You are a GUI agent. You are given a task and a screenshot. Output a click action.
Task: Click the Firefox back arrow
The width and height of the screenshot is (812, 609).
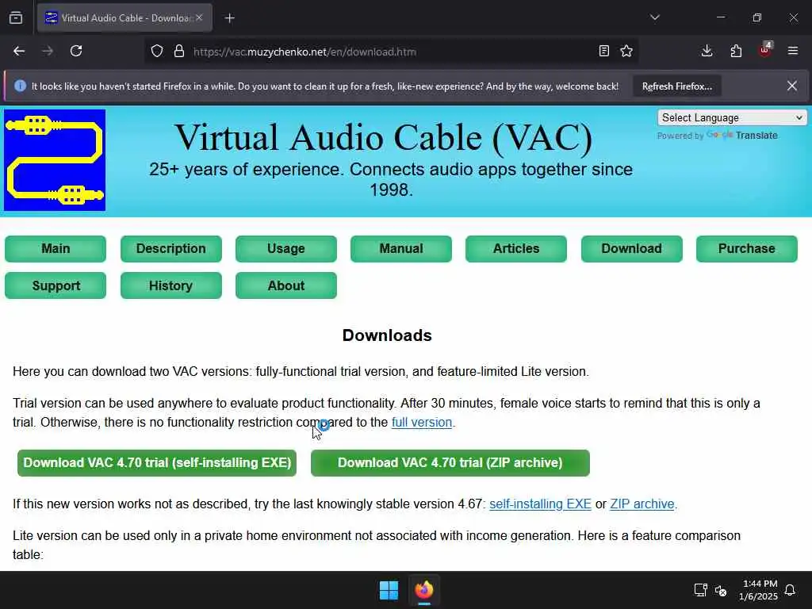(19, 52)
